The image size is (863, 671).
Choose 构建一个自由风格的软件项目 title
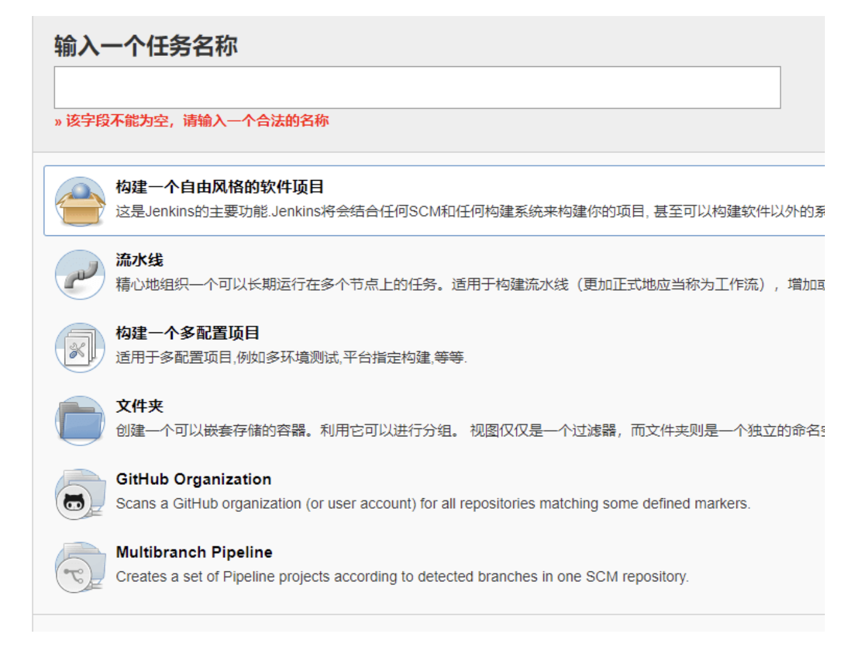[220, 187]
